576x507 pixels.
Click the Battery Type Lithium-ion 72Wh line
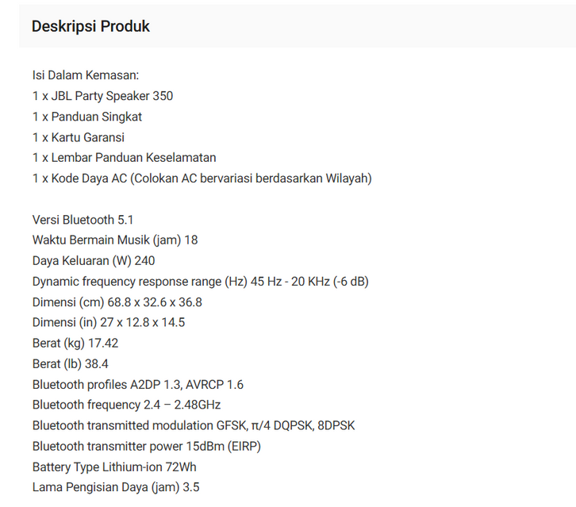114,467
